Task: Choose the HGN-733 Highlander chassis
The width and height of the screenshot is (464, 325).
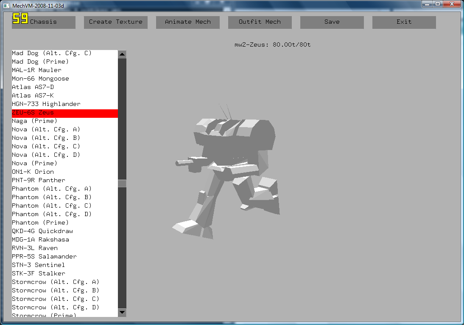Action: pyautogui.click(x=46, y=104)
